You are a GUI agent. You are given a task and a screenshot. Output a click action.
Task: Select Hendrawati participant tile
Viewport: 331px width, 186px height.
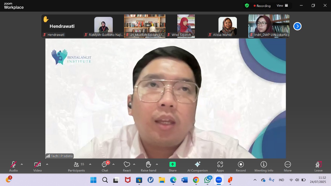click(x=62, y=26)
